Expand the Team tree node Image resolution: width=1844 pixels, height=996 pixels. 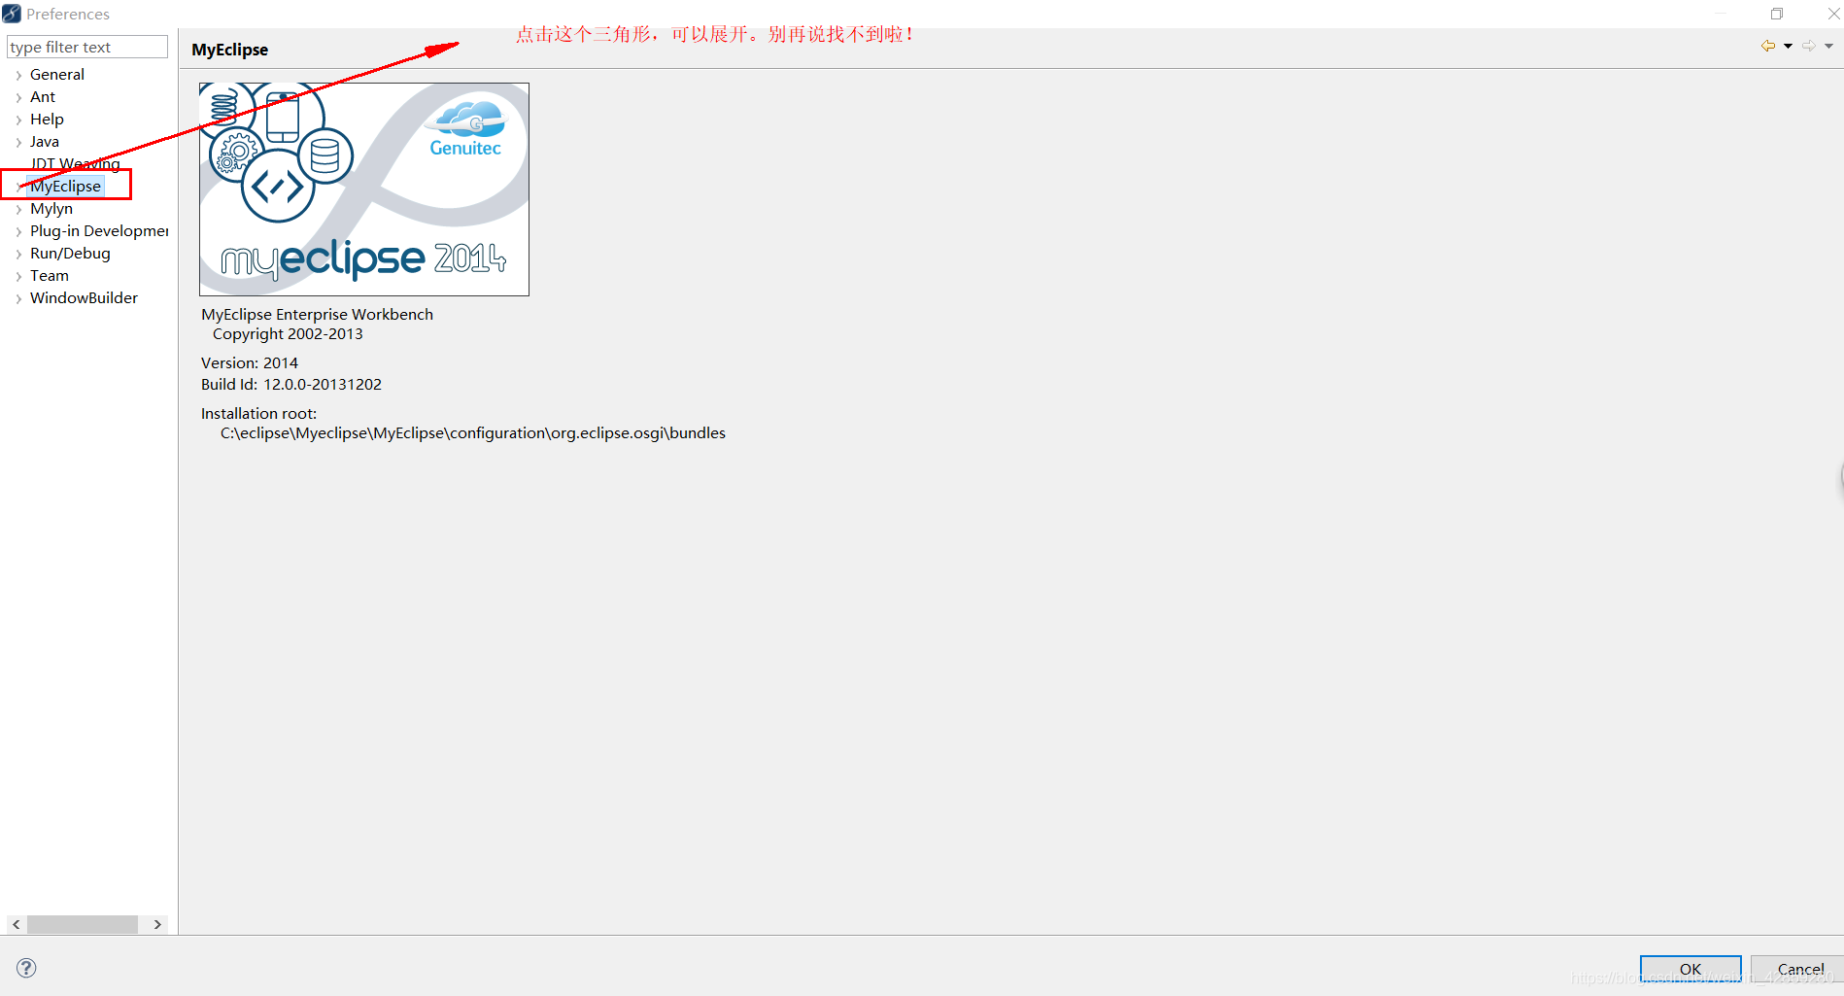tap(18, 276)
